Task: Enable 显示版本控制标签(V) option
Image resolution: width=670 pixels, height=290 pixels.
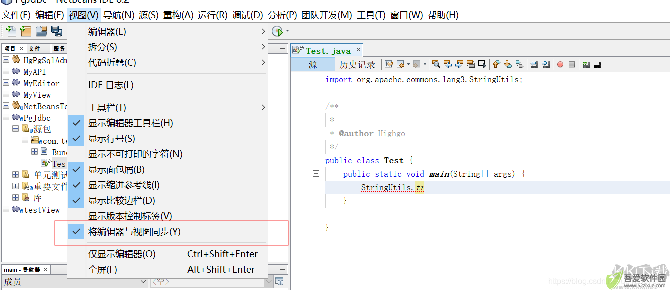Action: (167, 216)
